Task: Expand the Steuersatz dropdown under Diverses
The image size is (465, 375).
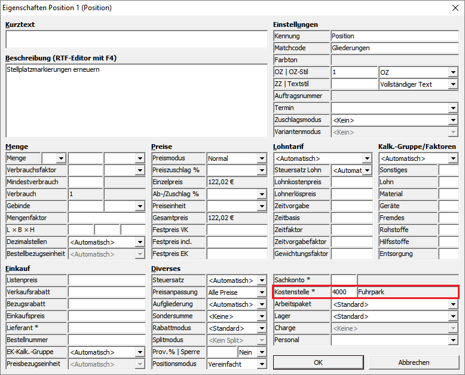Action: point(261,280)
